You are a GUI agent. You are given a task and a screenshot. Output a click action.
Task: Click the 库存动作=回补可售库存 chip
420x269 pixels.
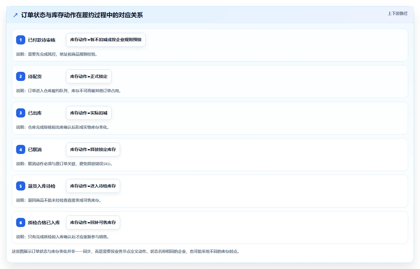tap(93, 222)
